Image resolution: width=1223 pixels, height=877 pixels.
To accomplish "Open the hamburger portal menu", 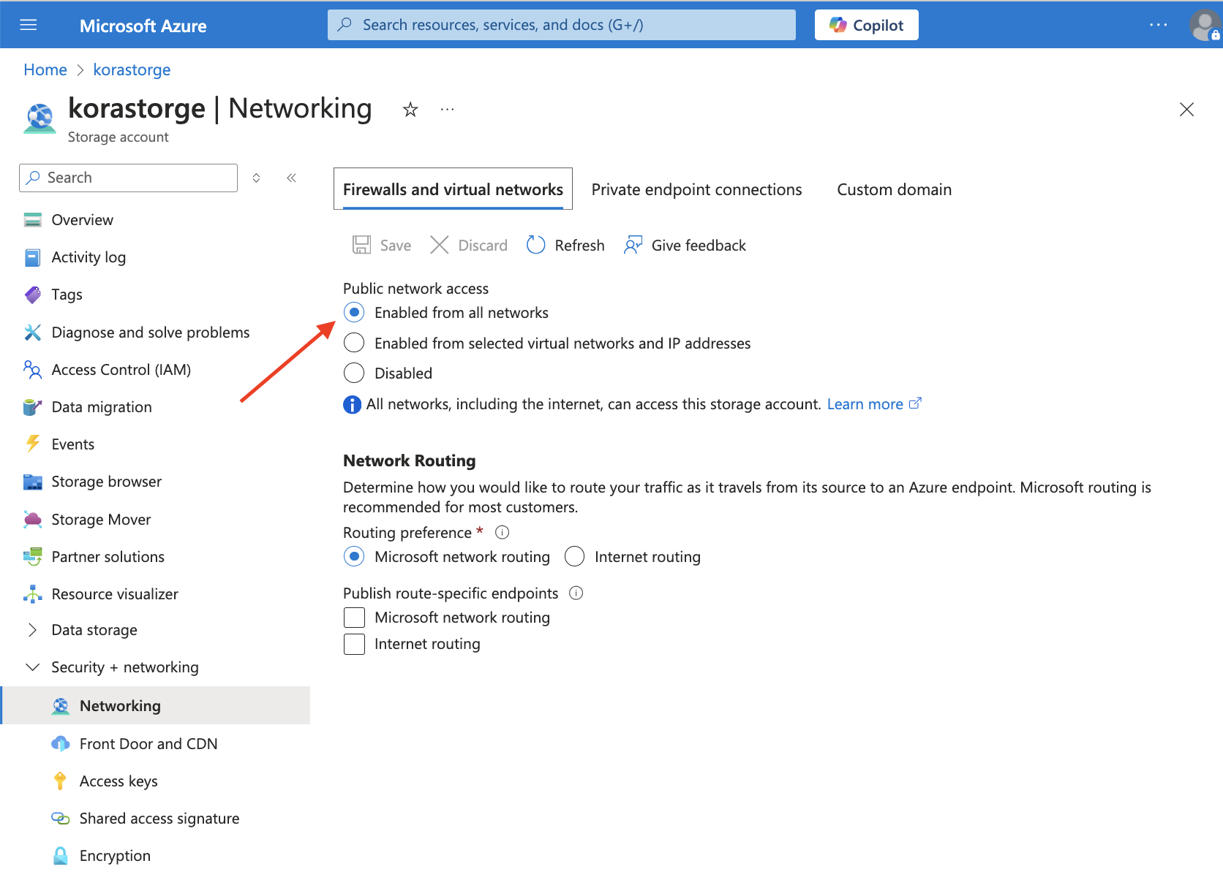I will [29, 25].
